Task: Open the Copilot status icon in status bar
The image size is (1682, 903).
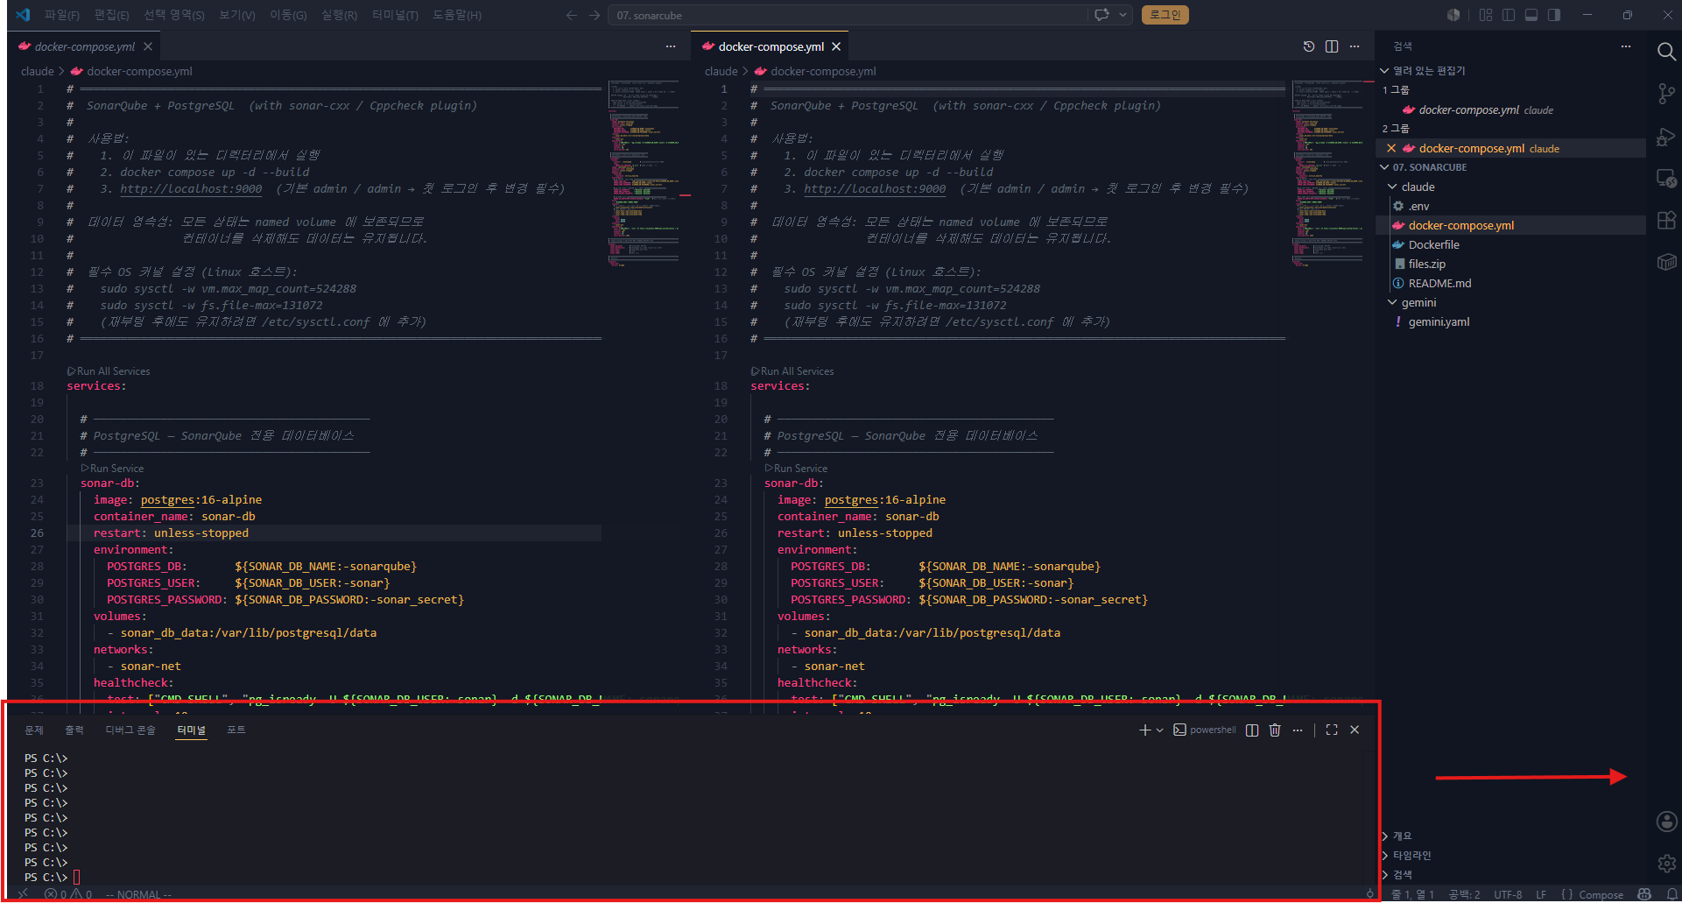Action: pyautogui.click(x=1644, y=894)
